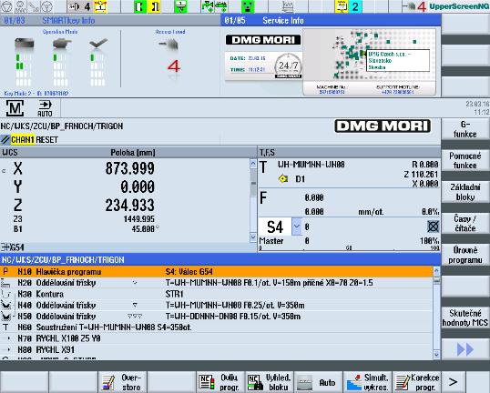Click the cyan number 2 status indicator
This screenshot has height=393, width=490.
tap(355, 6)
